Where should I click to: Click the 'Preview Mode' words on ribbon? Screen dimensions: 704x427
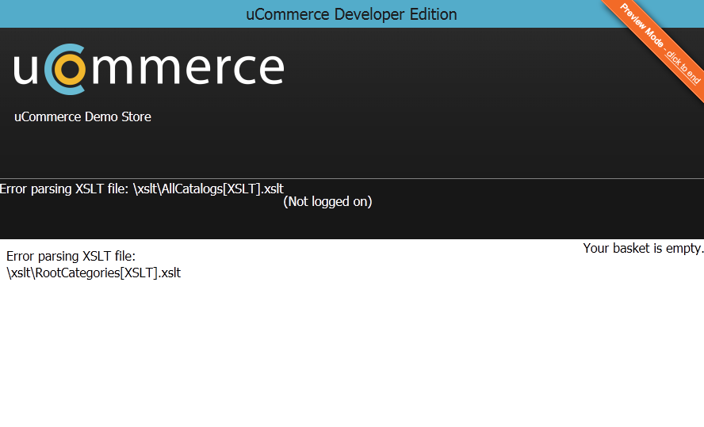(x=642, y=25)
